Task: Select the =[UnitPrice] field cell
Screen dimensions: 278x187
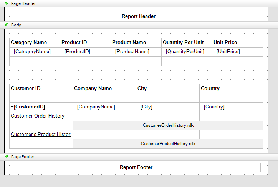Action: click(237, 52)
